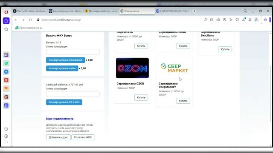Buy Яндекс АЗС certificate

pos(141,46)
